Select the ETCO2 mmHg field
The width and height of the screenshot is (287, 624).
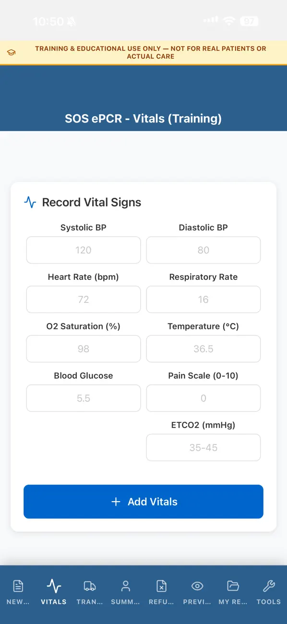click(x=203, y=447)
